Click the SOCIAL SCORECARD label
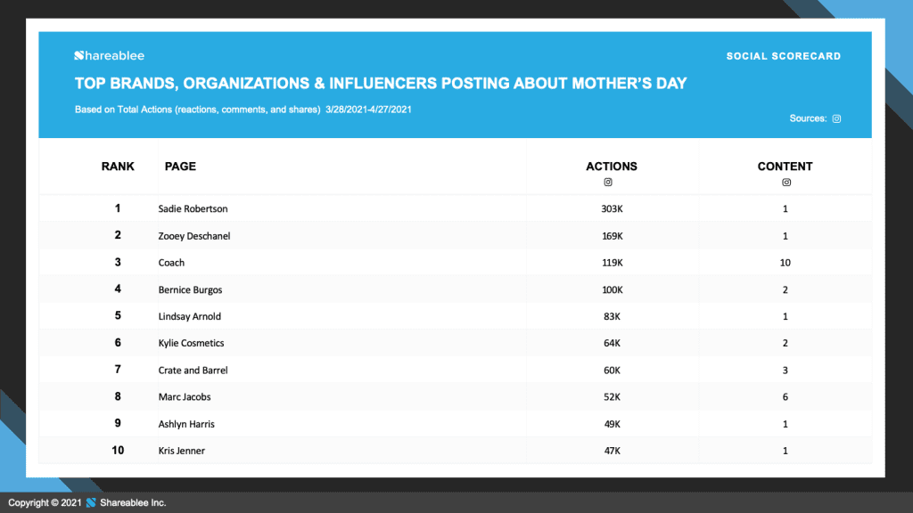 coord(783,56)
